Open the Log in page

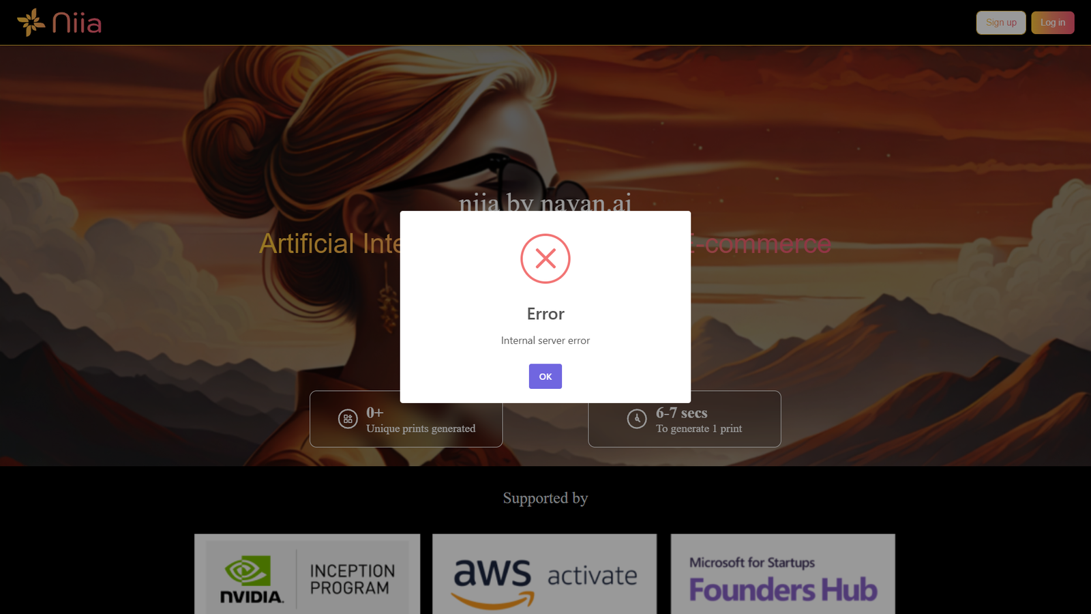coord(1052,23)
